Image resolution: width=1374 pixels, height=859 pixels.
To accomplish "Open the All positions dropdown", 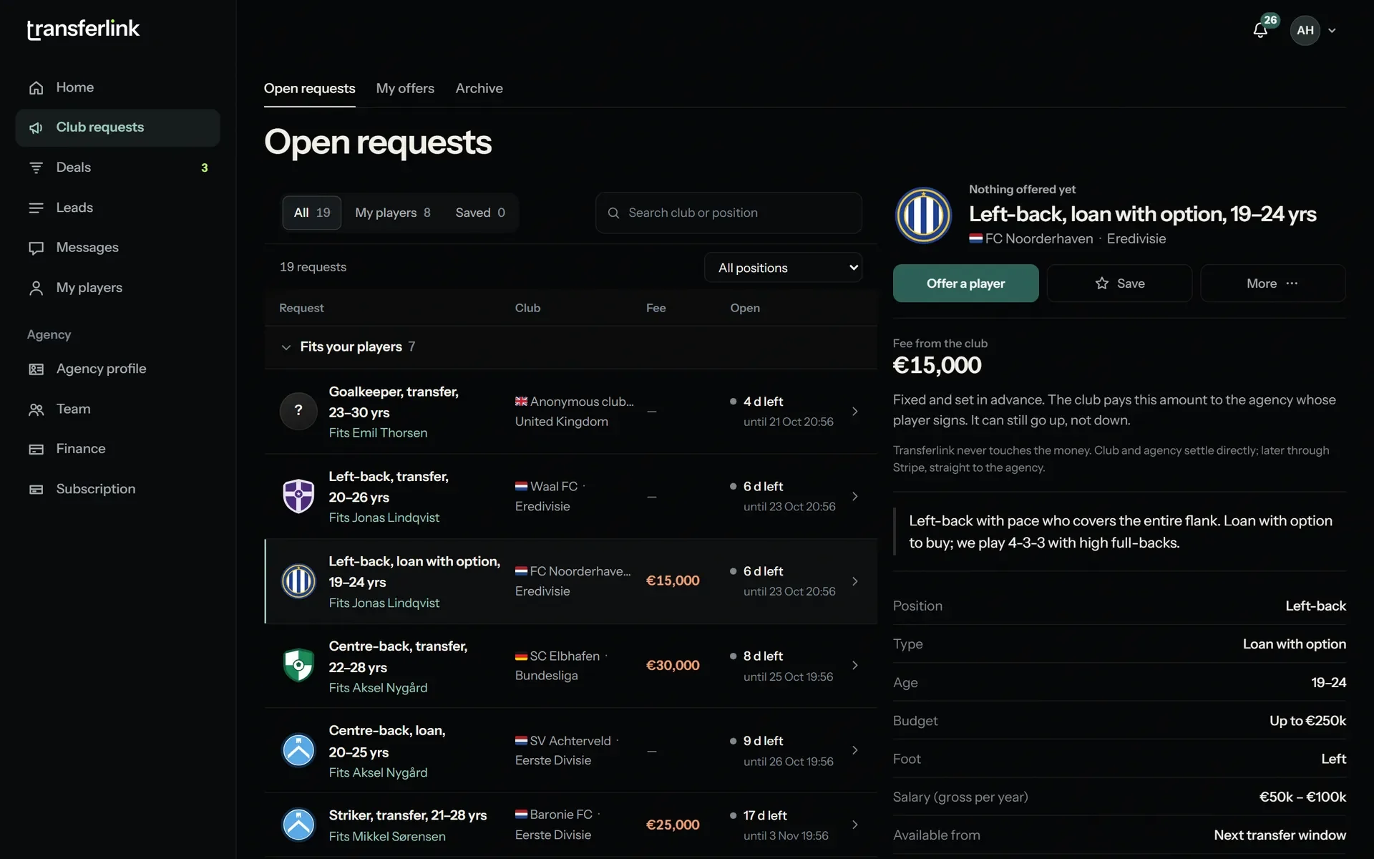I will click(783, 268).
